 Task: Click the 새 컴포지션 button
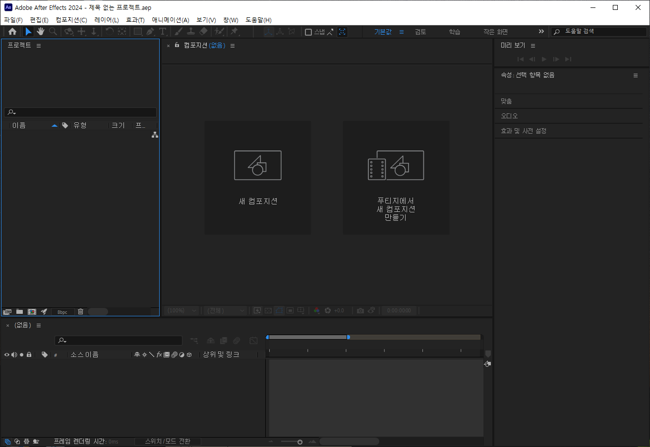pyautogui.click(x=258, y=178)
